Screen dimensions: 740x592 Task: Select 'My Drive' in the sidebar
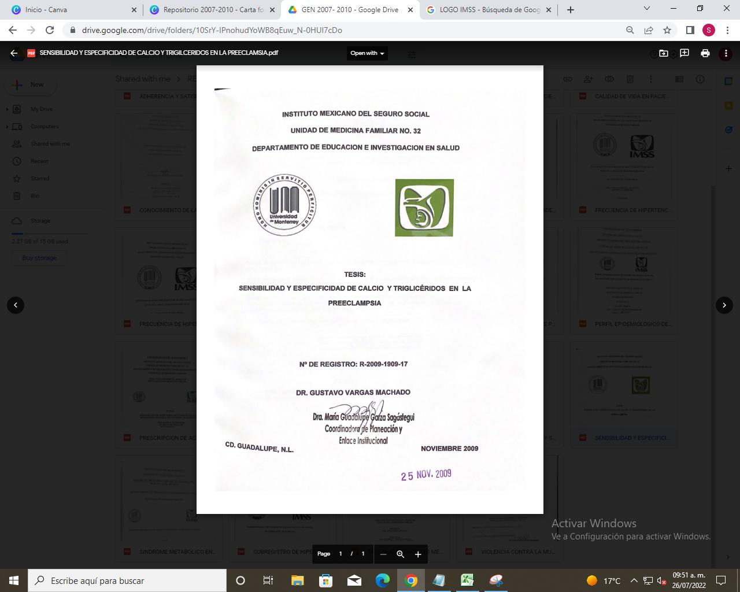(x=42, y=109)
